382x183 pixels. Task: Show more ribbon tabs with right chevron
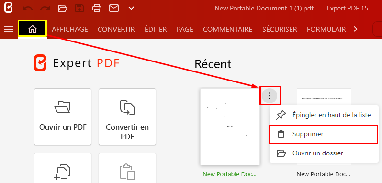pos(356,30)
